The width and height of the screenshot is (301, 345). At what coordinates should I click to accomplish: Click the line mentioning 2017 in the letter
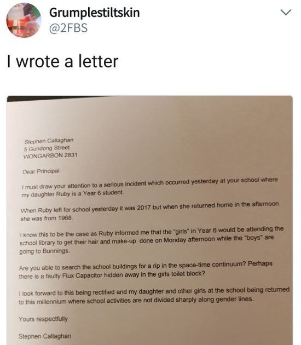[x=150, y=207]
